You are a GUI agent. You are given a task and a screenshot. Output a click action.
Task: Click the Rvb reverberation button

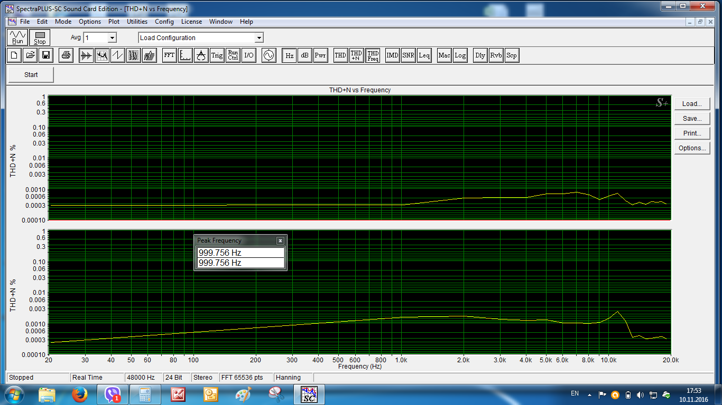pos(496,55)
